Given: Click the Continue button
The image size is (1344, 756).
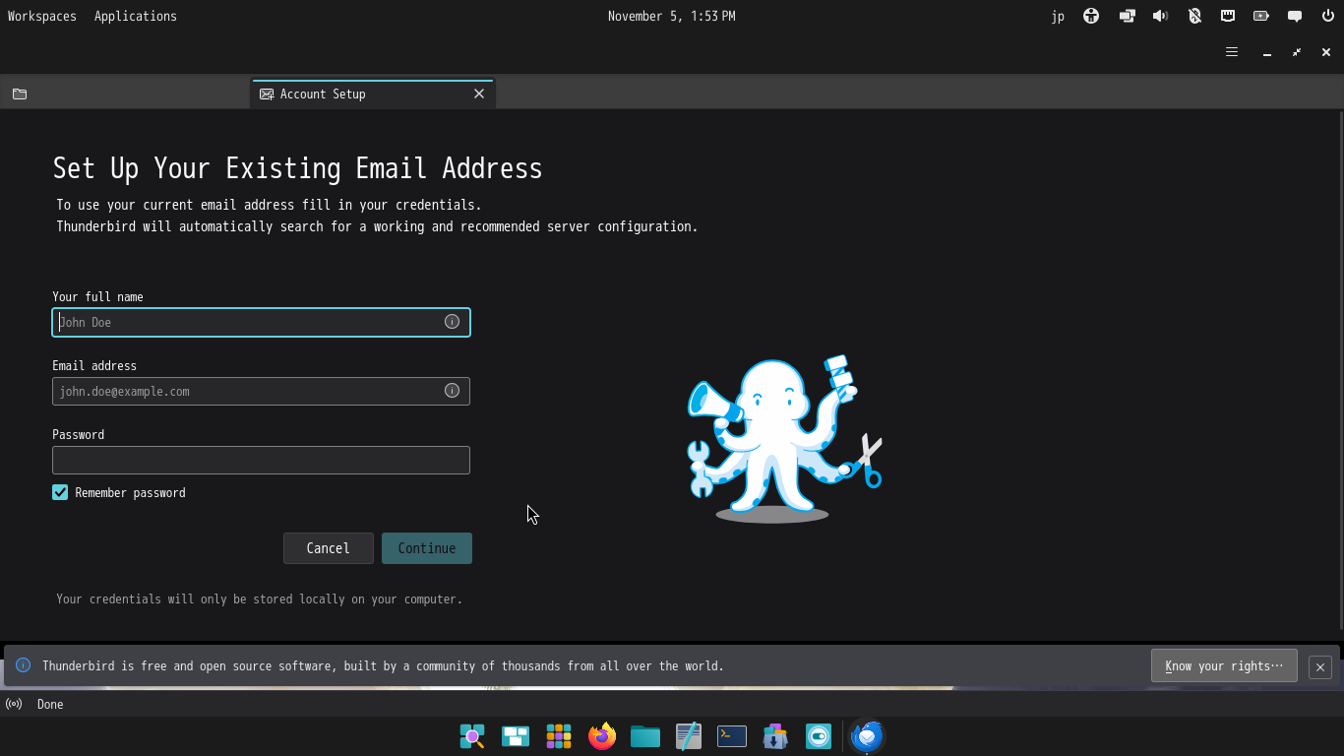Looking at the screenshot, I should pyautogui.click(x=427, y=548).
